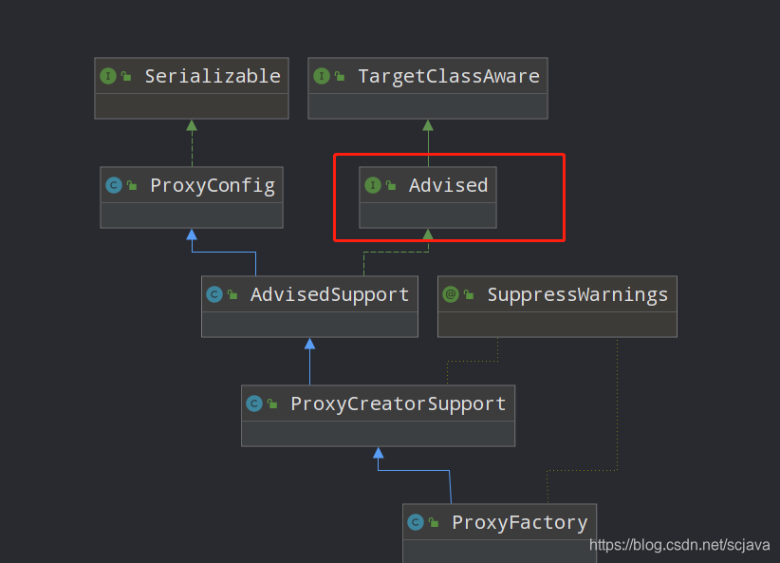Image resolution: width=780 pixels, height=563 pixels.
Task: Click the empty members compartment of AdvisedSupport
Action: point(309,324)
